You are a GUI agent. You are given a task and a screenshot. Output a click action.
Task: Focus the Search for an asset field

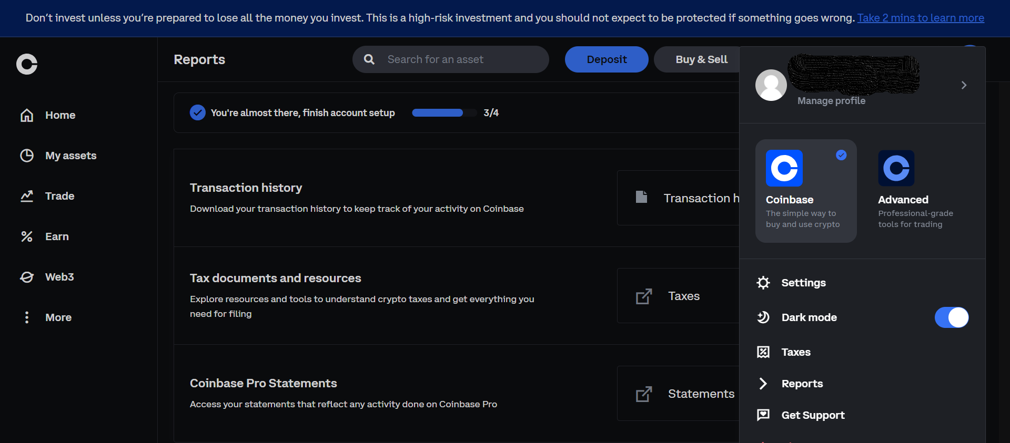[x=451, y=59]
